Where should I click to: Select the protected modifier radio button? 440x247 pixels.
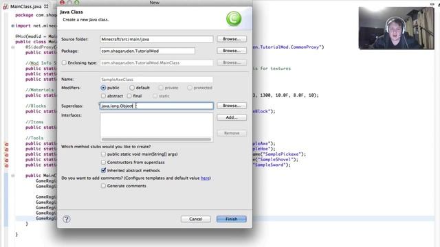click(x=190, y=88)
